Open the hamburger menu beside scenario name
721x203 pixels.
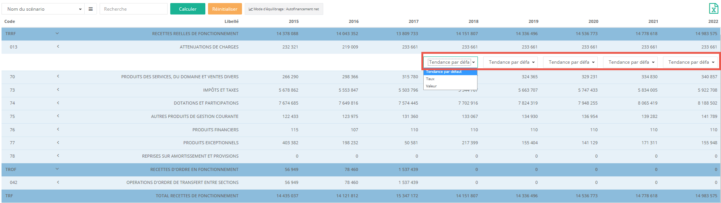pyautogui.click(x=90, y=9)
